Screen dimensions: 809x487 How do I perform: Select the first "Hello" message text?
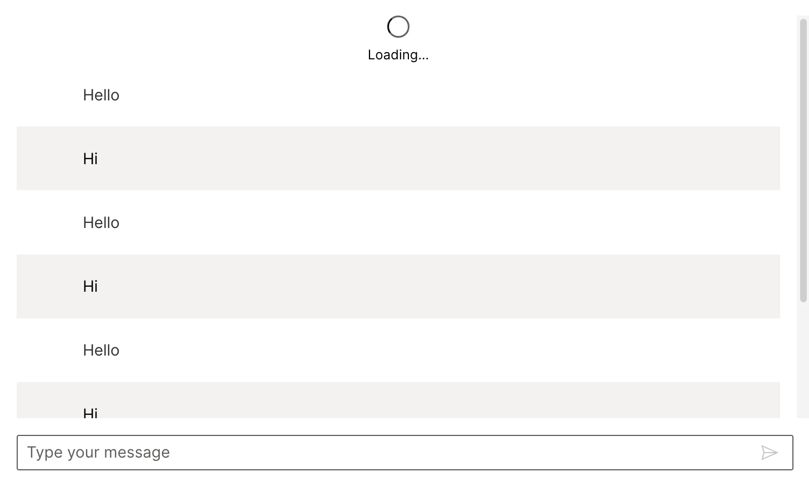click(101, 95)
